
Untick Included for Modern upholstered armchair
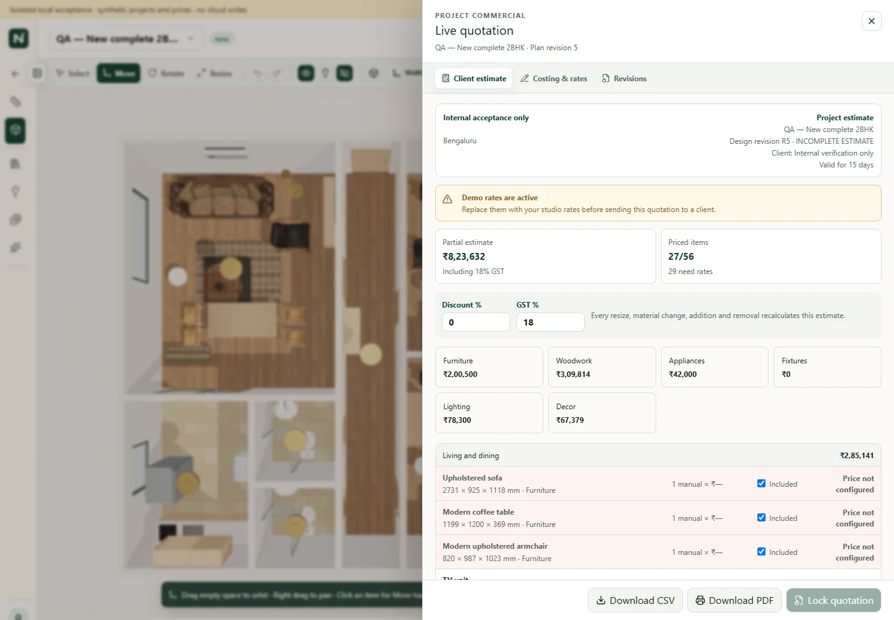[761, 552]
